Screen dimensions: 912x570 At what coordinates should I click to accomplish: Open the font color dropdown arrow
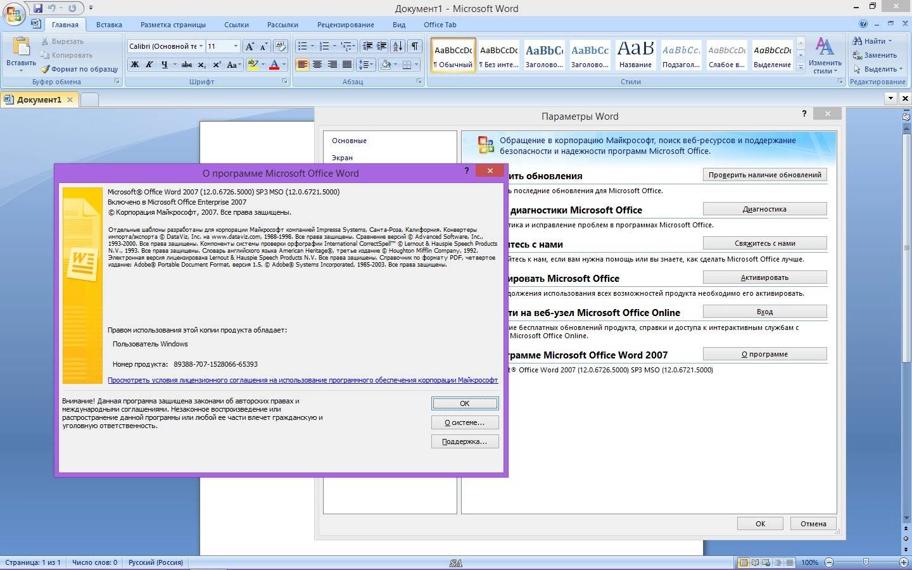[284, 65]
